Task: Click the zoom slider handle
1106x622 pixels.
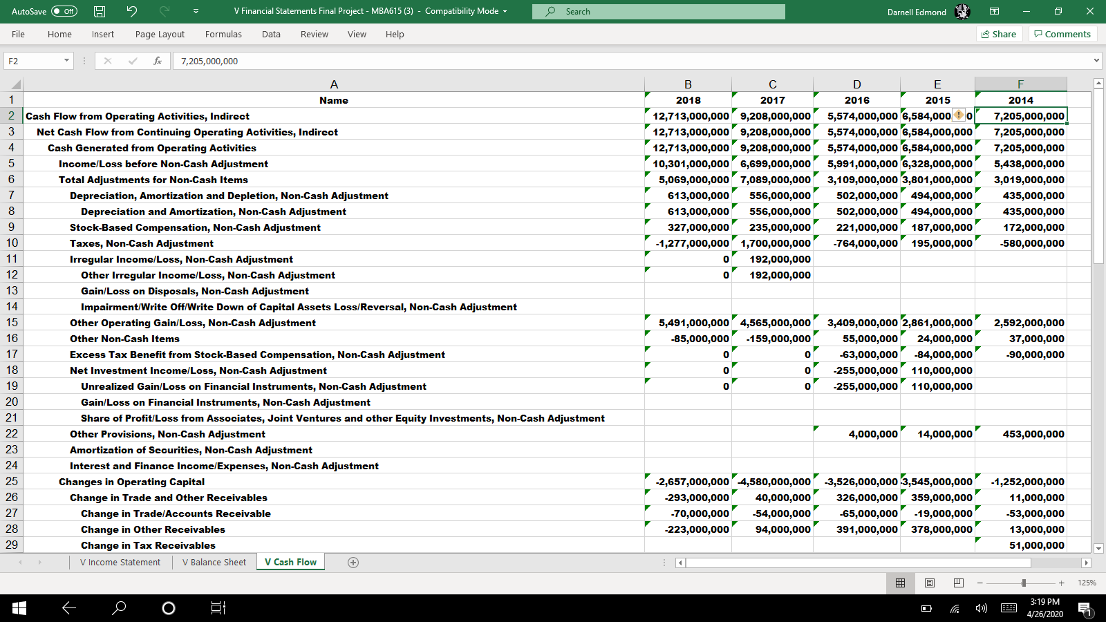Action: [x=1024, y=583]
